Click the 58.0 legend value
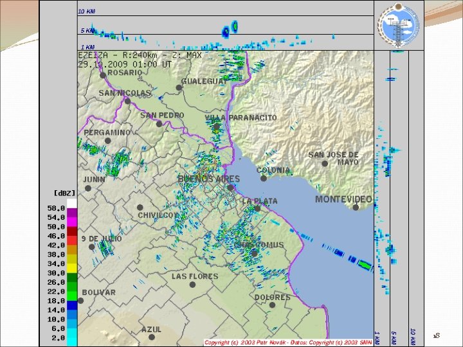Image resolution: width=463 pixels, height=347 pixels. [56, 208]
